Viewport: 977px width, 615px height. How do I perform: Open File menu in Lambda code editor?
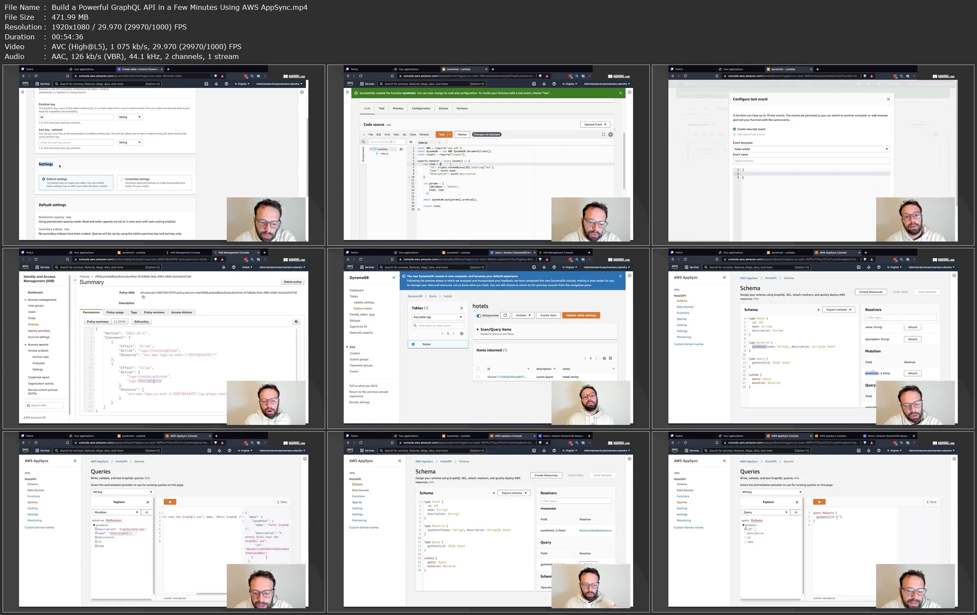[x=371, y=135]
